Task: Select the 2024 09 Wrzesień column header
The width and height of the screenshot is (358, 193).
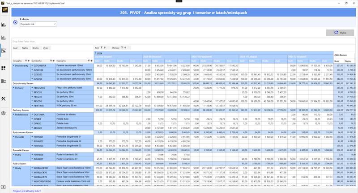Action: point(166,57)
